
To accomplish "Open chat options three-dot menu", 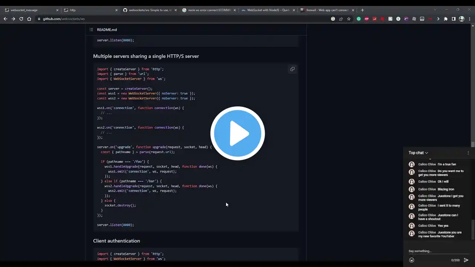I will [x=468, y=153].
